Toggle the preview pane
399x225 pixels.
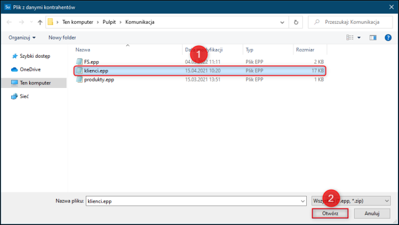[373, 38]
